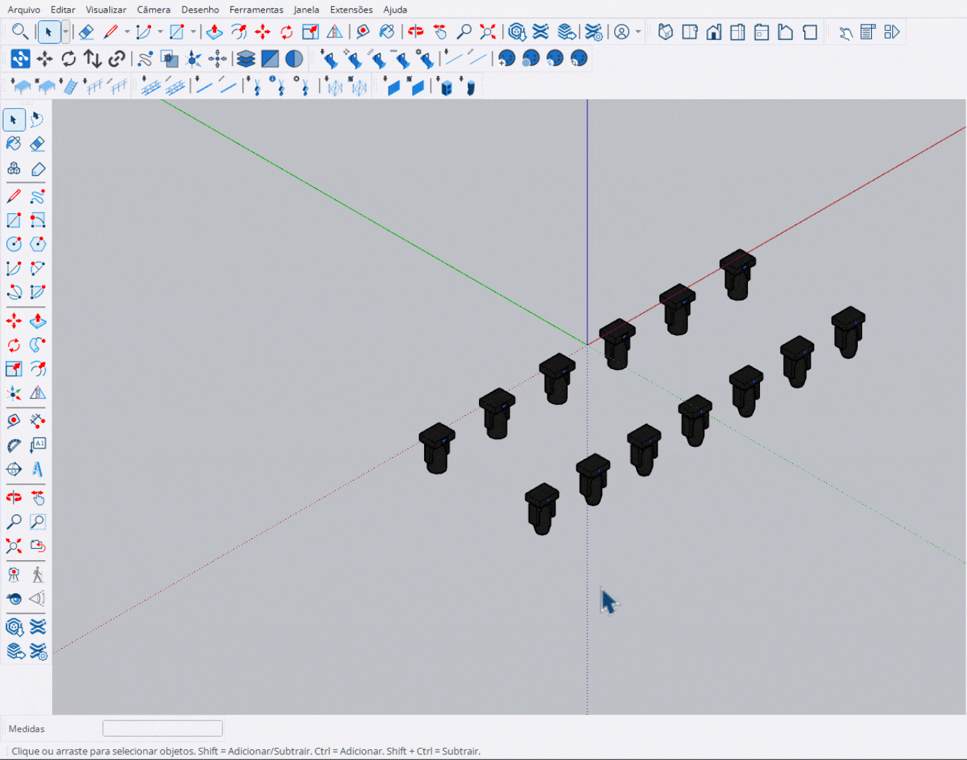Select the Paint Bucket tool in left toolbar

(x=13, y=144)
